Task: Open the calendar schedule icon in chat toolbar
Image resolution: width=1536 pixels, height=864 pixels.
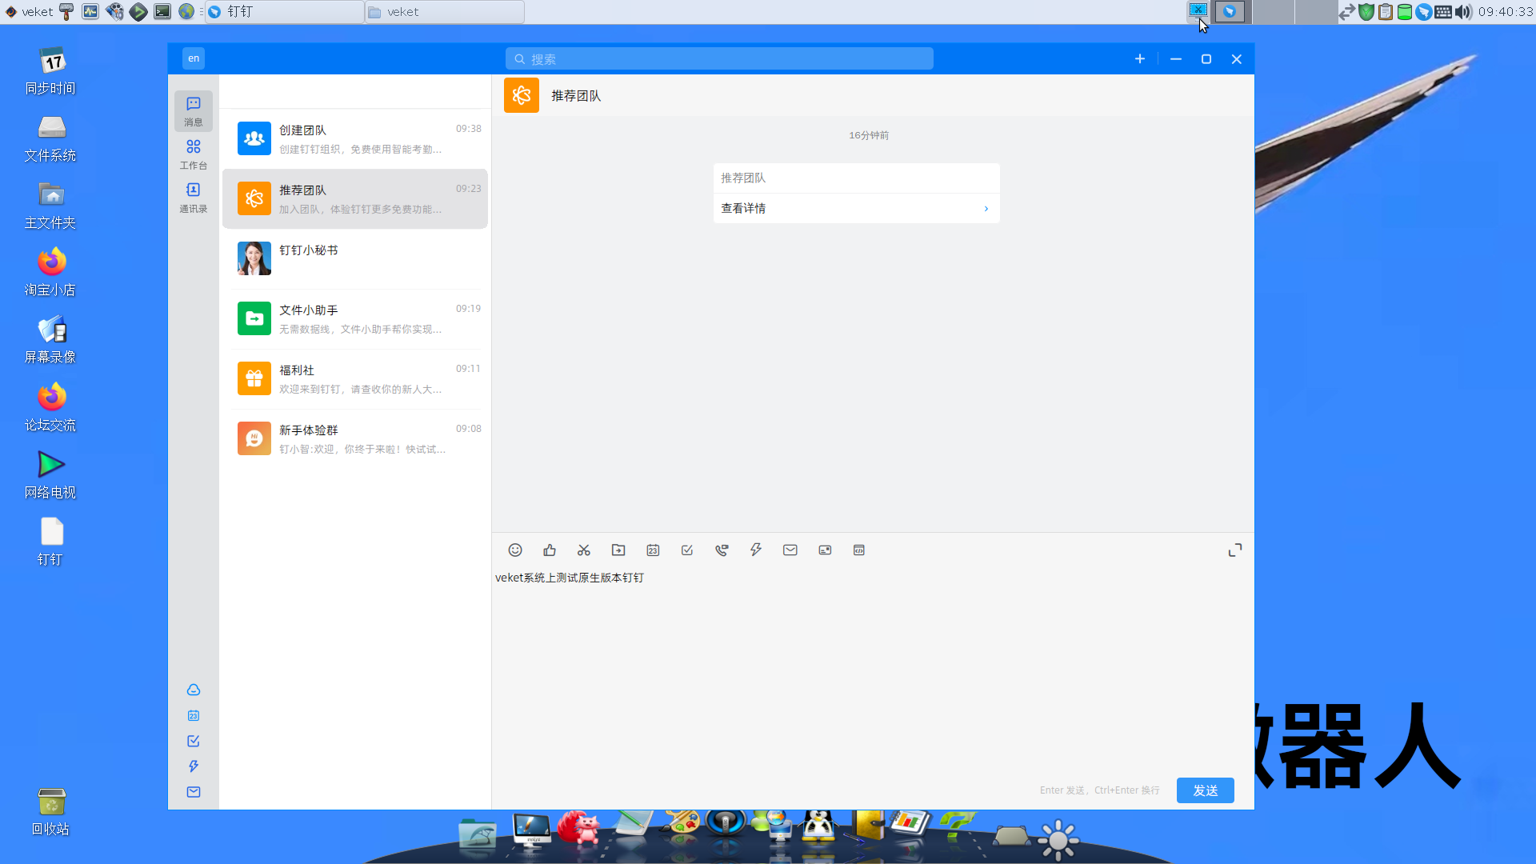Action: point(653,550)
